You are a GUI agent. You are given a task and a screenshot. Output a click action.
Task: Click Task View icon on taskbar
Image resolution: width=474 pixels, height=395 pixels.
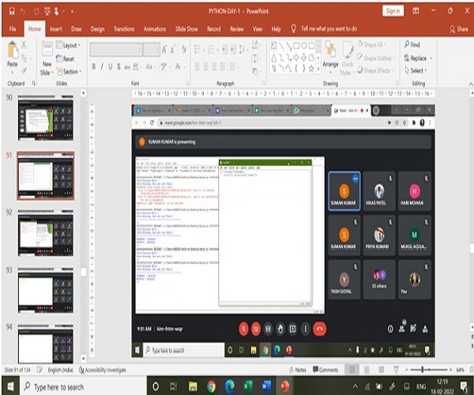click(x=173, y=386)
